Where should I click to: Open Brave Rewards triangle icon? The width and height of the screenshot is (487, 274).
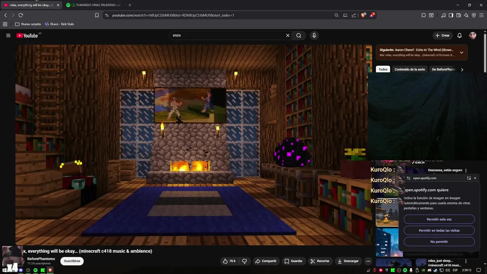point(372,15)
